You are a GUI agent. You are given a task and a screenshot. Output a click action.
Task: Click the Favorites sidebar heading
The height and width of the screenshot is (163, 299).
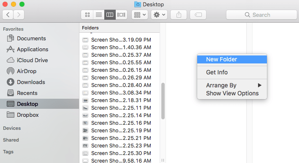(13, 29)
